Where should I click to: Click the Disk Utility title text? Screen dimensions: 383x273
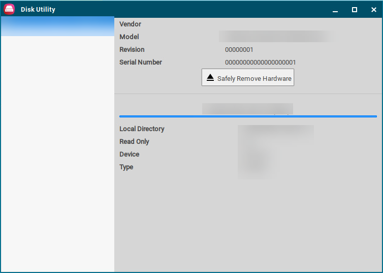click(x=38, y=10)
